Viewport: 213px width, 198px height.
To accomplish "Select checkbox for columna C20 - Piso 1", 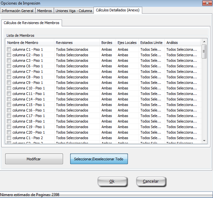I will pyautogui.click(x=9, y=132).
